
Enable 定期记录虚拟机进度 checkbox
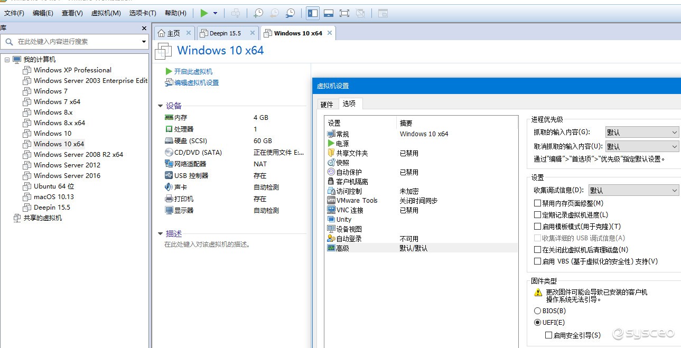click(538, 215)
